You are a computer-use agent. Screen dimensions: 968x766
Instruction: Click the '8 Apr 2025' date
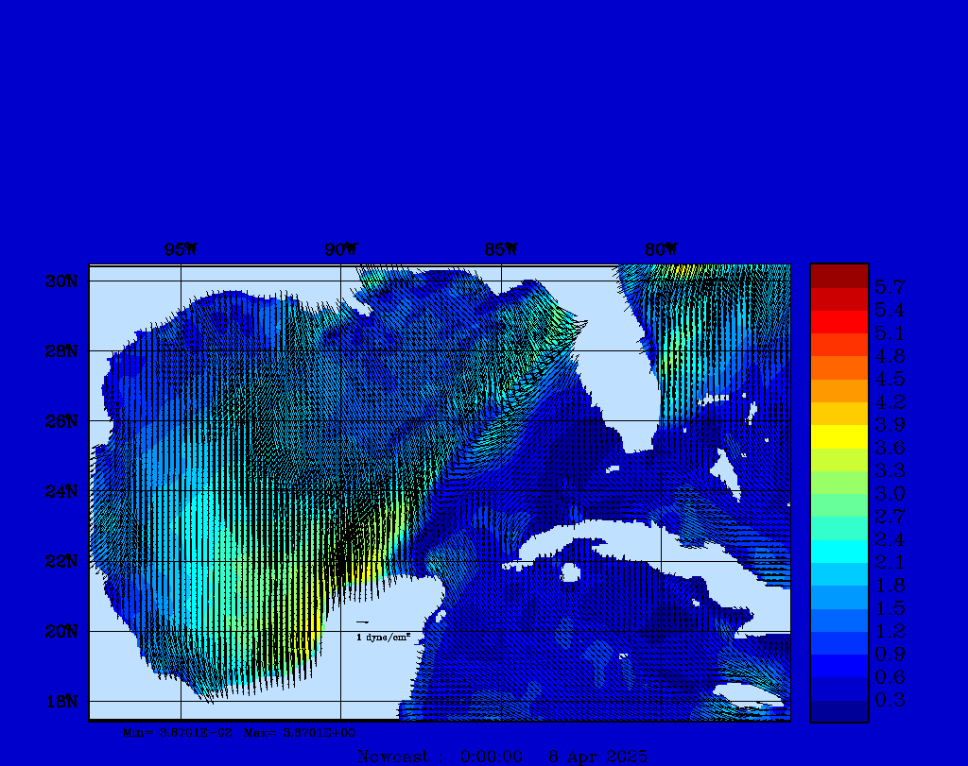pyautogui.click(x=598, y=757)
